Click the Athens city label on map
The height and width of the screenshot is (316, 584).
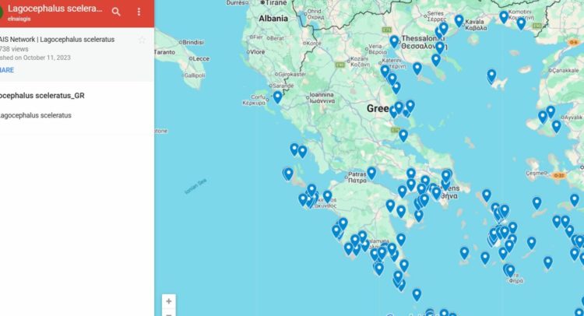click(451, 191)
